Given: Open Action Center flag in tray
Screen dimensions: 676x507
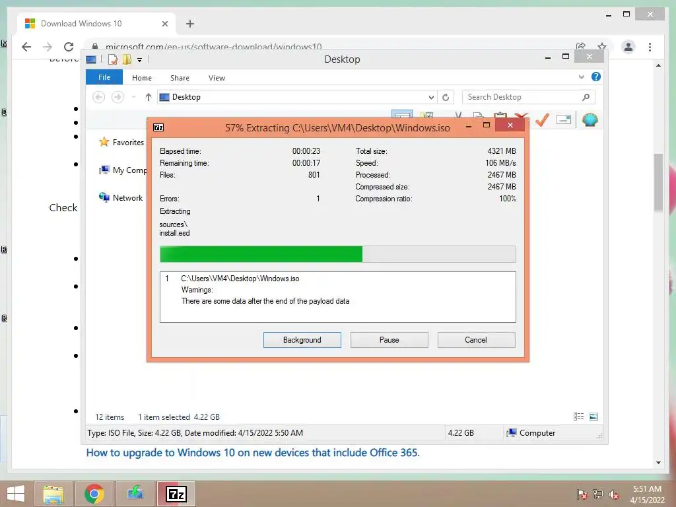Looking at the screenshot, I should tap(582, 494).
